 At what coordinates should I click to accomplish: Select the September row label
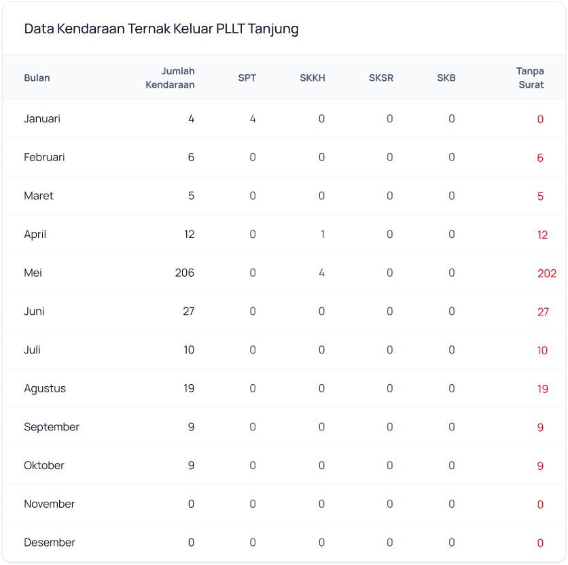52,427
